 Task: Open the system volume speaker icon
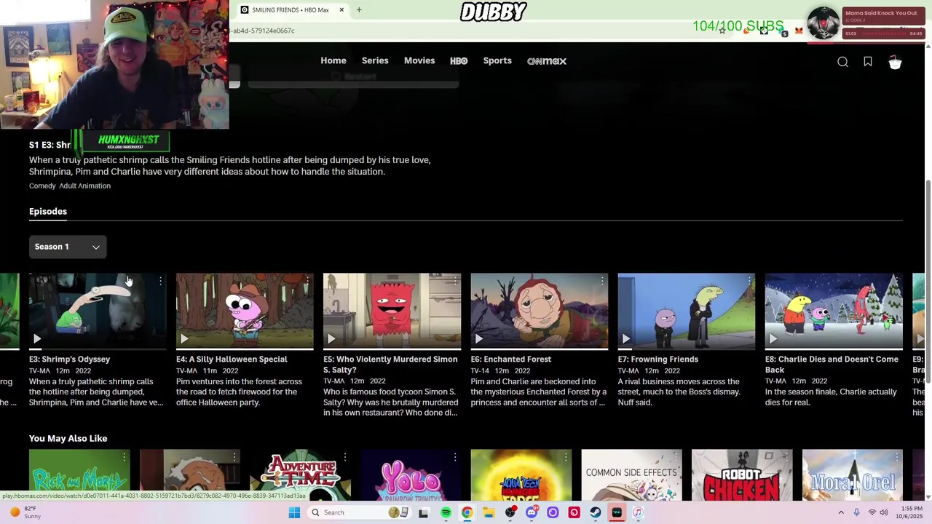884,512
